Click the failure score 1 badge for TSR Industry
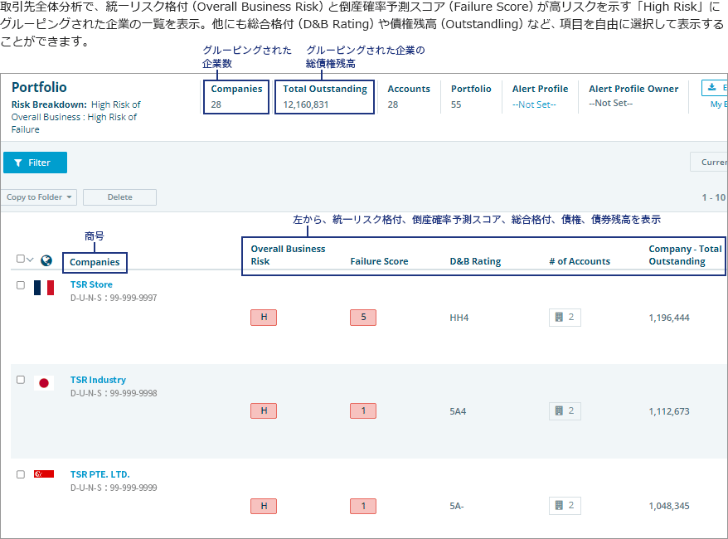The image size is (728, 539). pos(363,410)
